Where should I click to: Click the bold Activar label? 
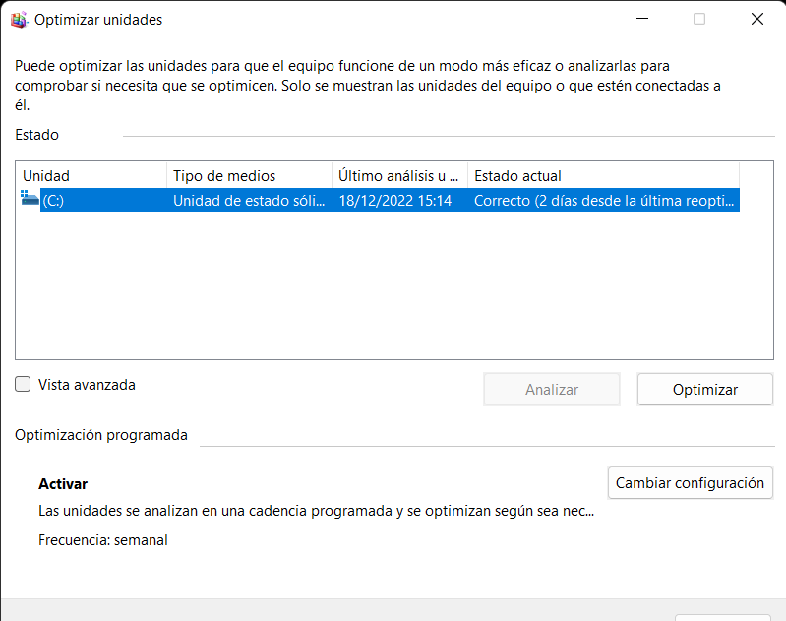point(63,484)
